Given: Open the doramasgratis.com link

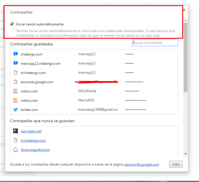Looking at the screenshot, I should point(35,150).
